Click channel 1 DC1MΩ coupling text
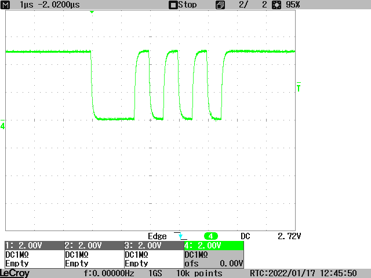The image size is (371, 278). pos(17,255)
